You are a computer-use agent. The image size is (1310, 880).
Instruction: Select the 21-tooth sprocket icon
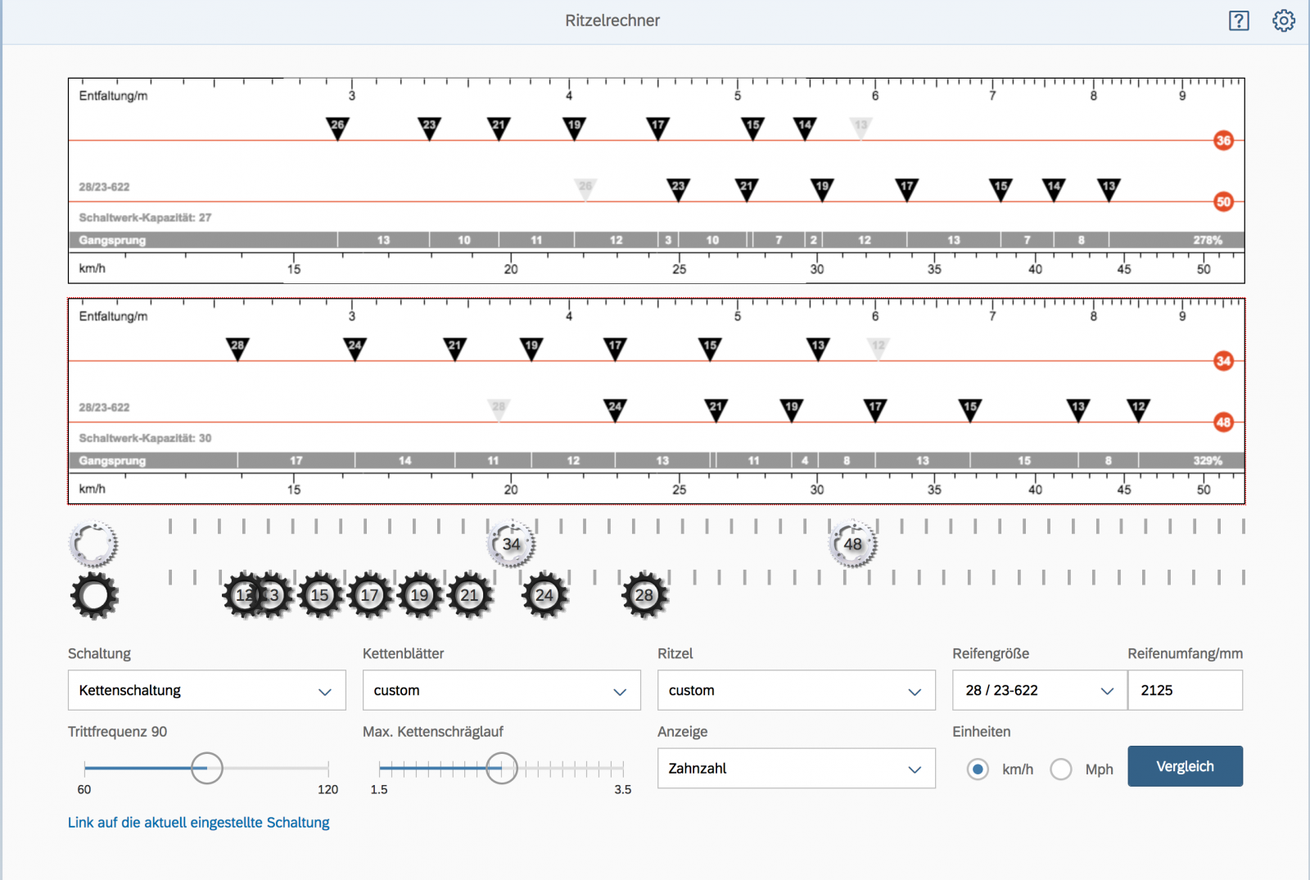tap(469, 596)
